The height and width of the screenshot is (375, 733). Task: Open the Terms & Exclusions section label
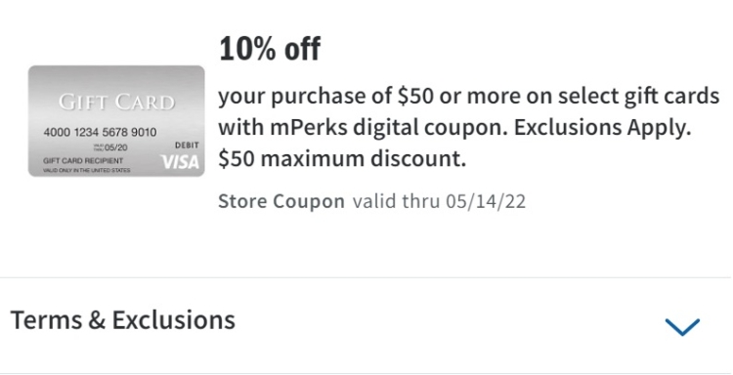coord(122,320)
